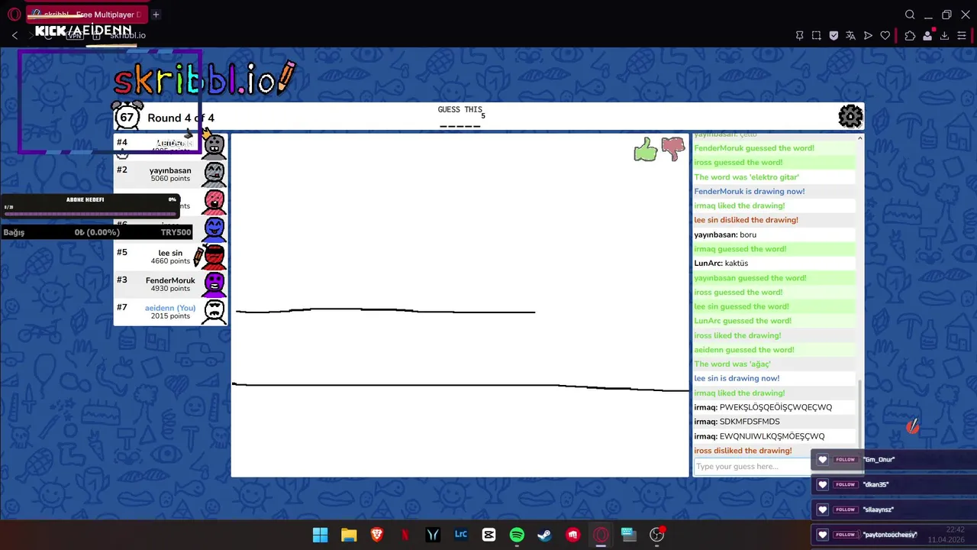Open Opera easy setup sliders icon
Screen dimensions: 977x550
click(962, 35)
